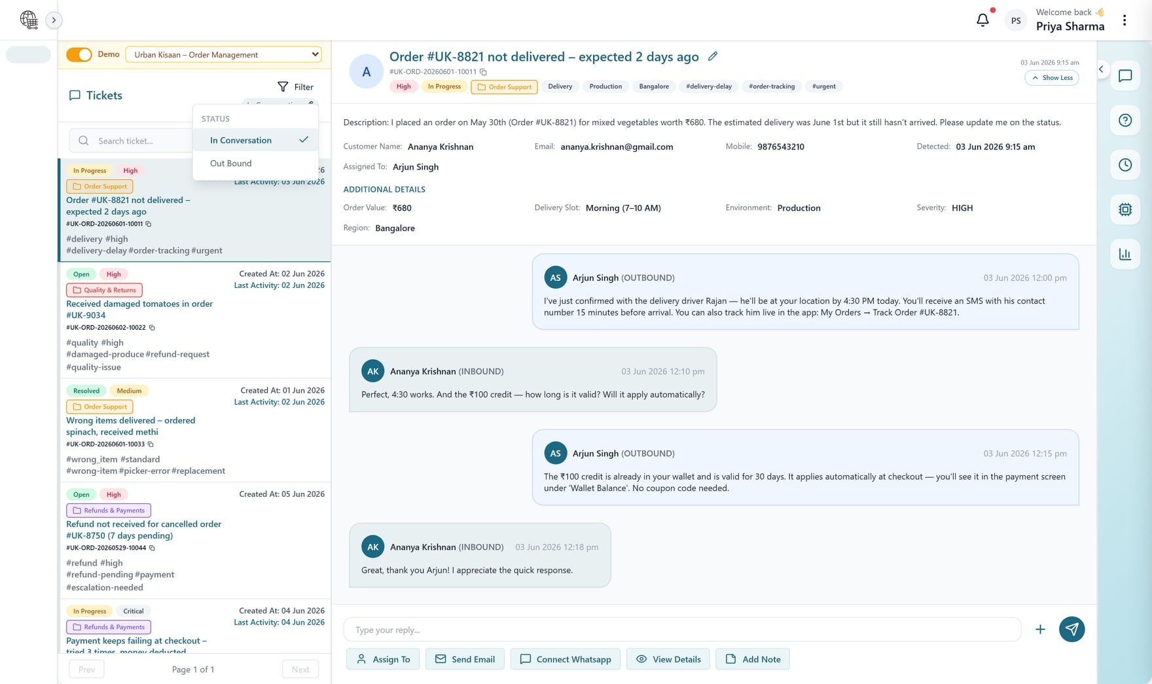Open the history clock icon
1152x684 pixels.
[x=1125, y=165]
